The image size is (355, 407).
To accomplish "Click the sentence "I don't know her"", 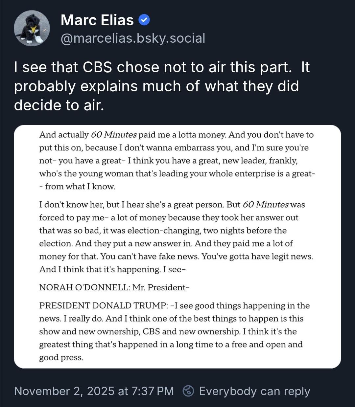I will (x=71, y=205).
